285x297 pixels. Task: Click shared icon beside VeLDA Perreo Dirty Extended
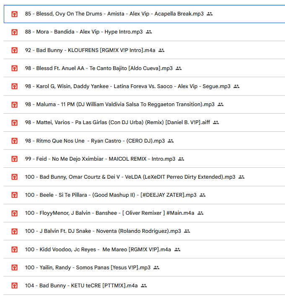click(241, 177)
